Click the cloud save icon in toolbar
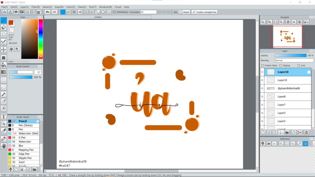The width and height of the screenshot is (315, 177). click(4, 12)
